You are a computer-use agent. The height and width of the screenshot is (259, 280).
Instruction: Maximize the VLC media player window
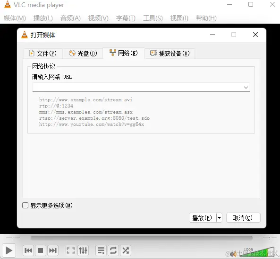click(x=251, y=4)
